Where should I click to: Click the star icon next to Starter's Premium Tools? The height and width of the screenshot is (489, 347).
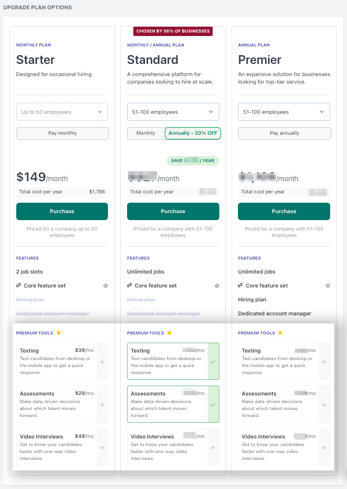[57, 332]
